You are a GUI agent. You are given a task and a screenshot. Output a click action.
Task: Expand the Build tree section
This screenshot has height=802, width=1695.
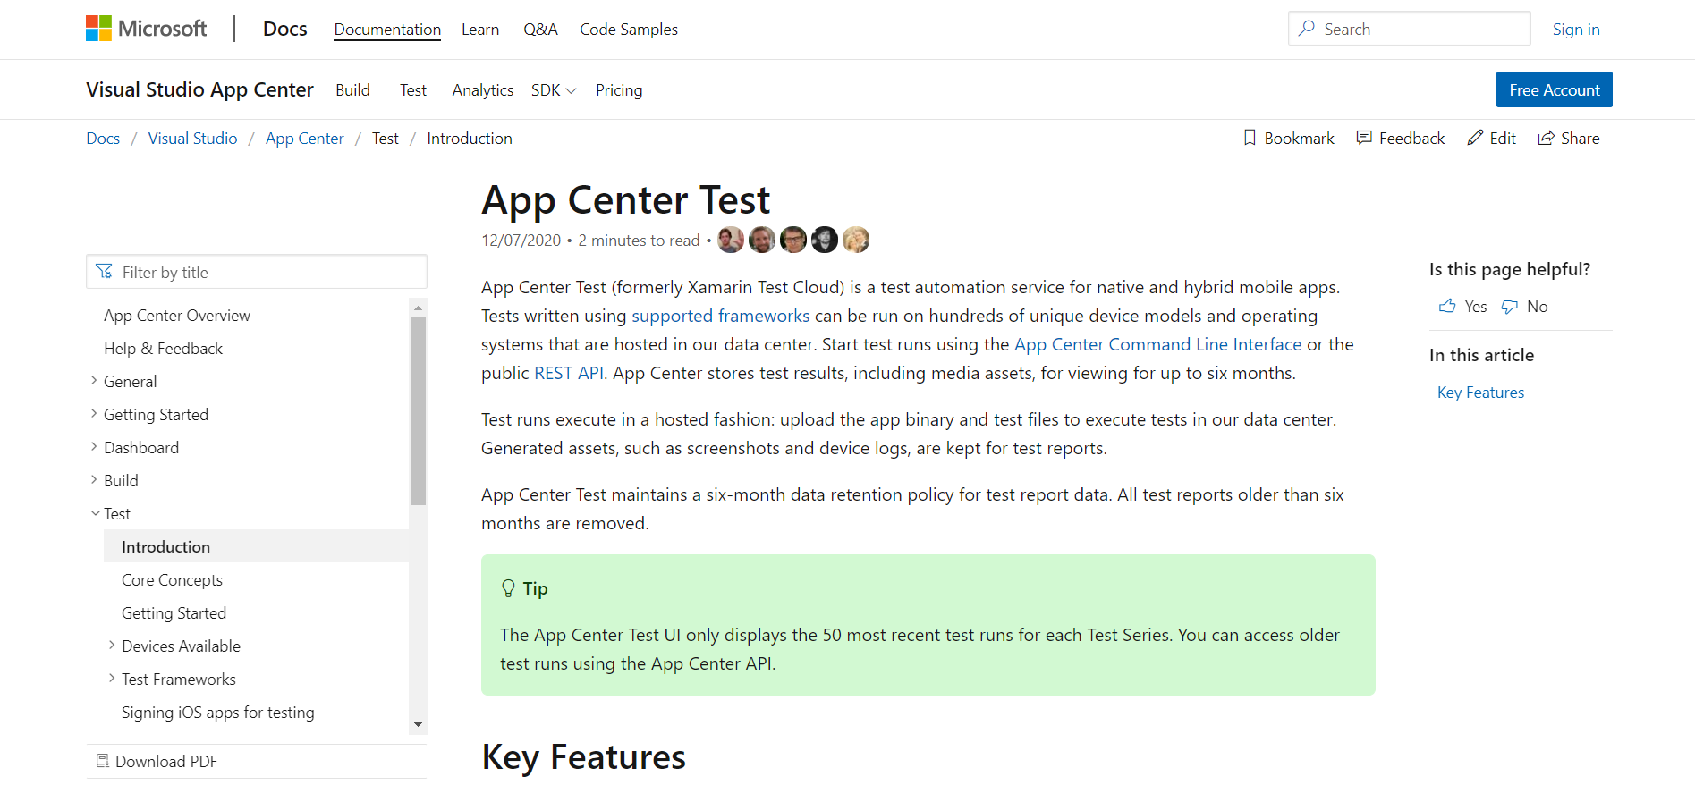(x=94, y=480)
